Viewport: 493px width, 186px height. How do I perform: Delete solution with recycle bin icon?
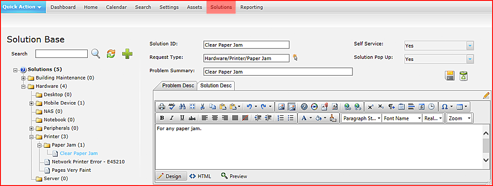(x=463, y=76)
